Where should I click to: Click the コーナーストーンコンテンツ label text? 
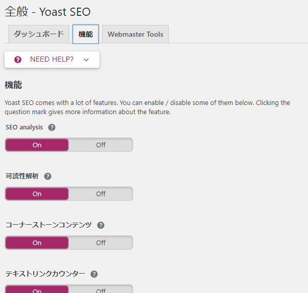(x=48, y=225)
